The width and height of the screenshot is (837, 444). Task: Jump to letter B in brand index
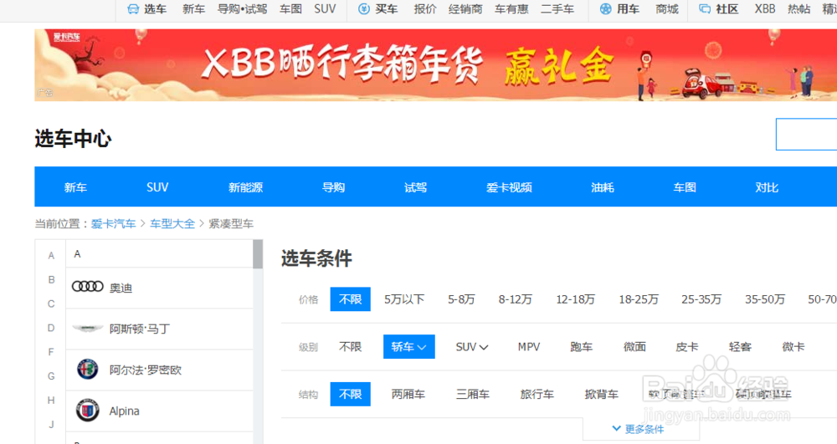(51, 279)
